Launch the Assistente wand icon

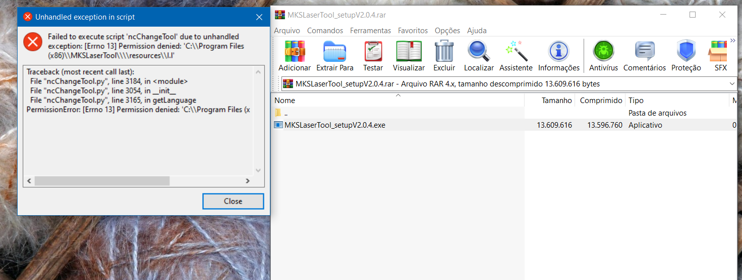[516, 51]
